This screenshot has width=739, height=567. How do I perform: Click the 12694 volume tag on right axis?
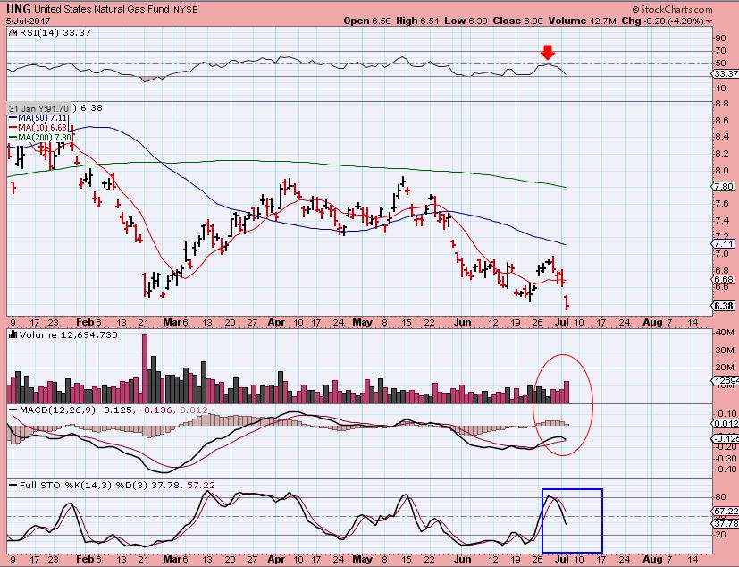(x=725, y=380)
